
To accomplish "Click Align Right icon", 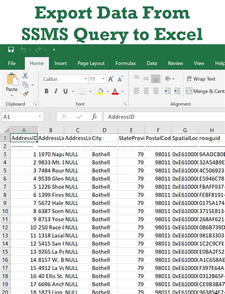I will [x=156, y=91].
